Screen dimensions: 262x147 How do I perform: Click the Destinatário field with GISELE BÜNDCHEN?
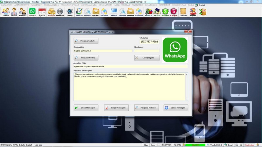[x=103, y=51]
